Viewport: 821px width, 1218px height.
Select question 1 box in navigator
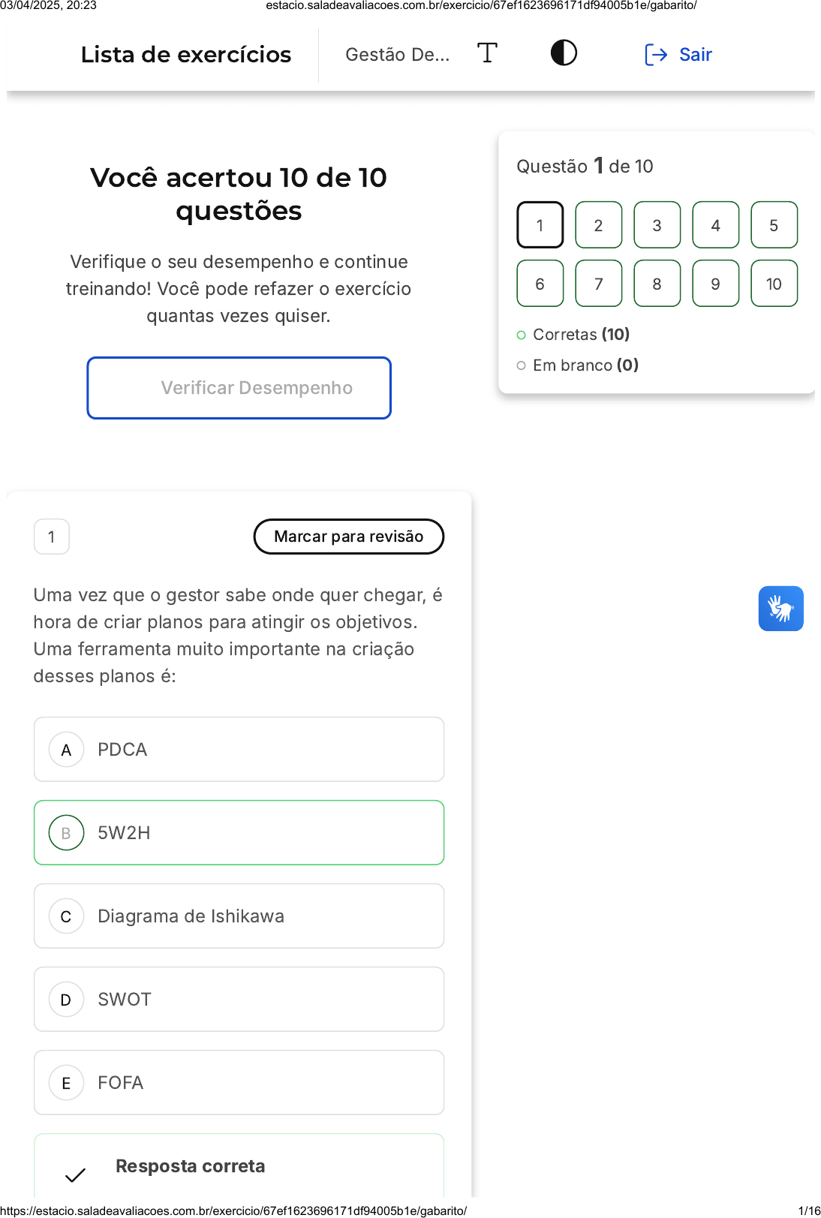click(540, 225)
